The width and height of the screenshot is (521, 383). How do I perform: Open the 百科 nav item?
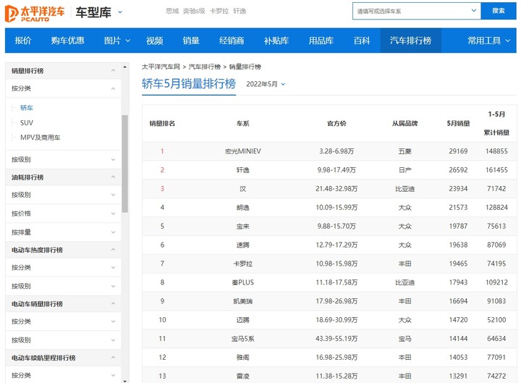(362, 41)
